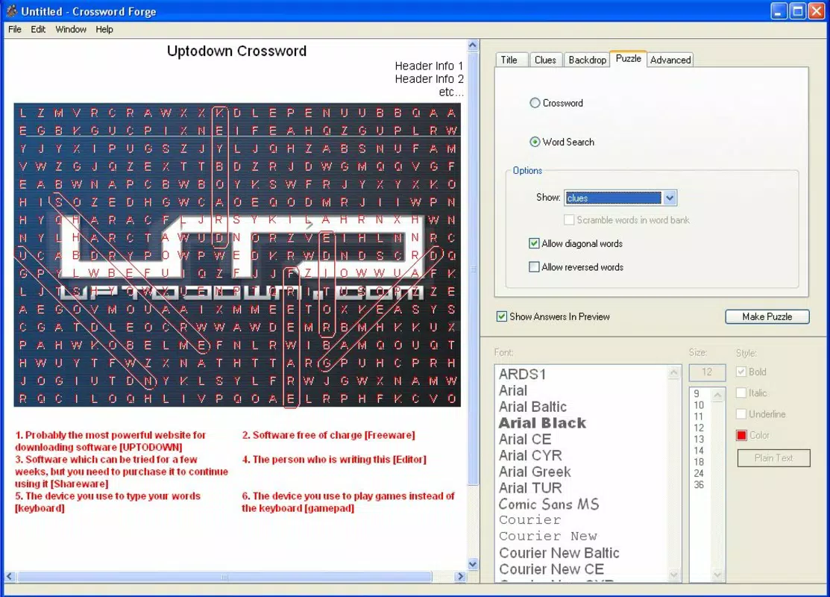Click preview vertical scrollbar down arrow
830x597 pixels.
click(x=473, y=564)
